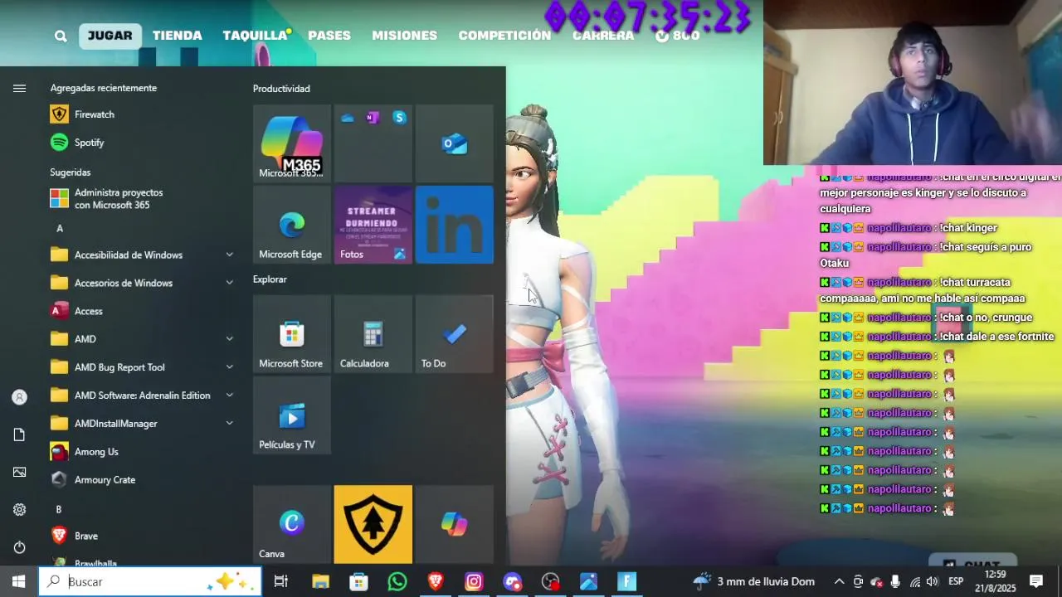The image size is (1062, 597).
Task: Open the CARRERA tab
Action: pos(603,36)
